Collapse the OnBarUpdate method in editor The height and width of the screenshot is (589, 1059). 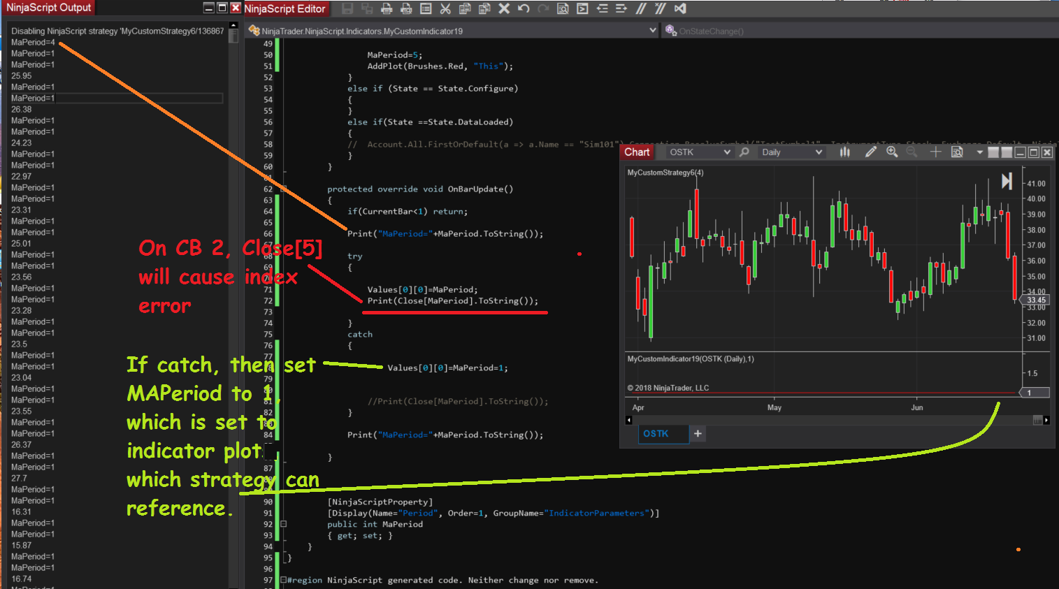tap(283, 189)
